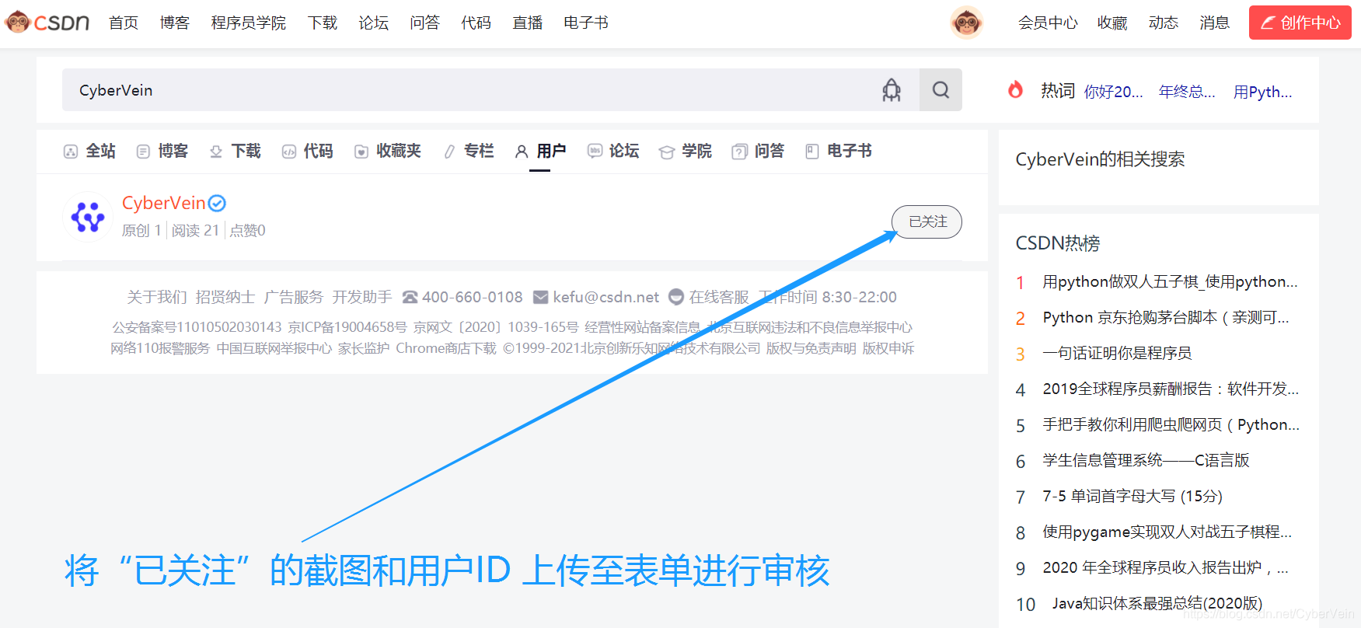Click the CSDN logo

point(47,23)
